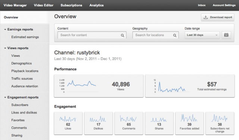Collapse the Views reports section
Screen dimensions: 239x140
click(5, 48)
